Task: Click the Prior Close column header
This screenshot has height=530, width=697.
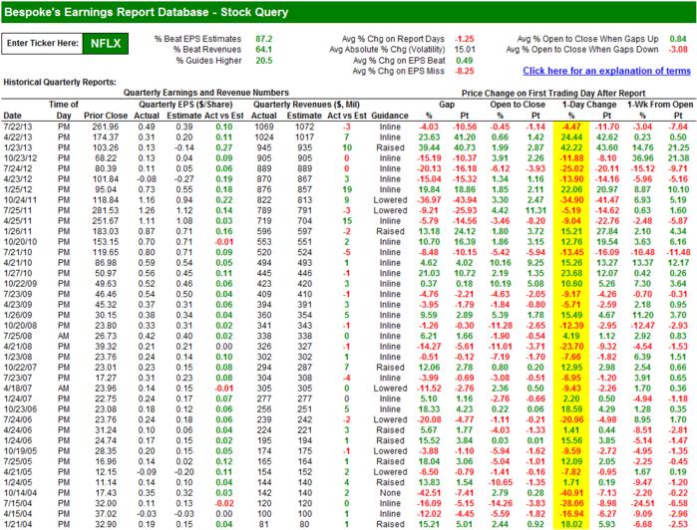Action: click(106, 116)
